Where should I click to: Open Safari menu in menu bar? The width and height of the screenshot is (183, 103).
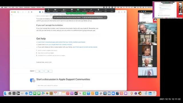[6, 7]
